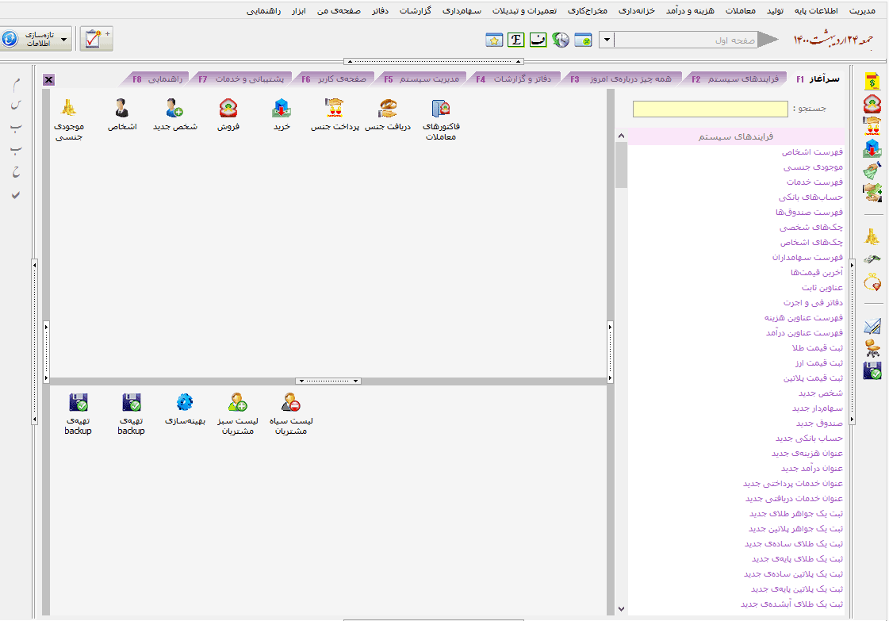Expand the صفحه اول page dropdown arrow
889x621 pixels.
(x=606, y=40)
